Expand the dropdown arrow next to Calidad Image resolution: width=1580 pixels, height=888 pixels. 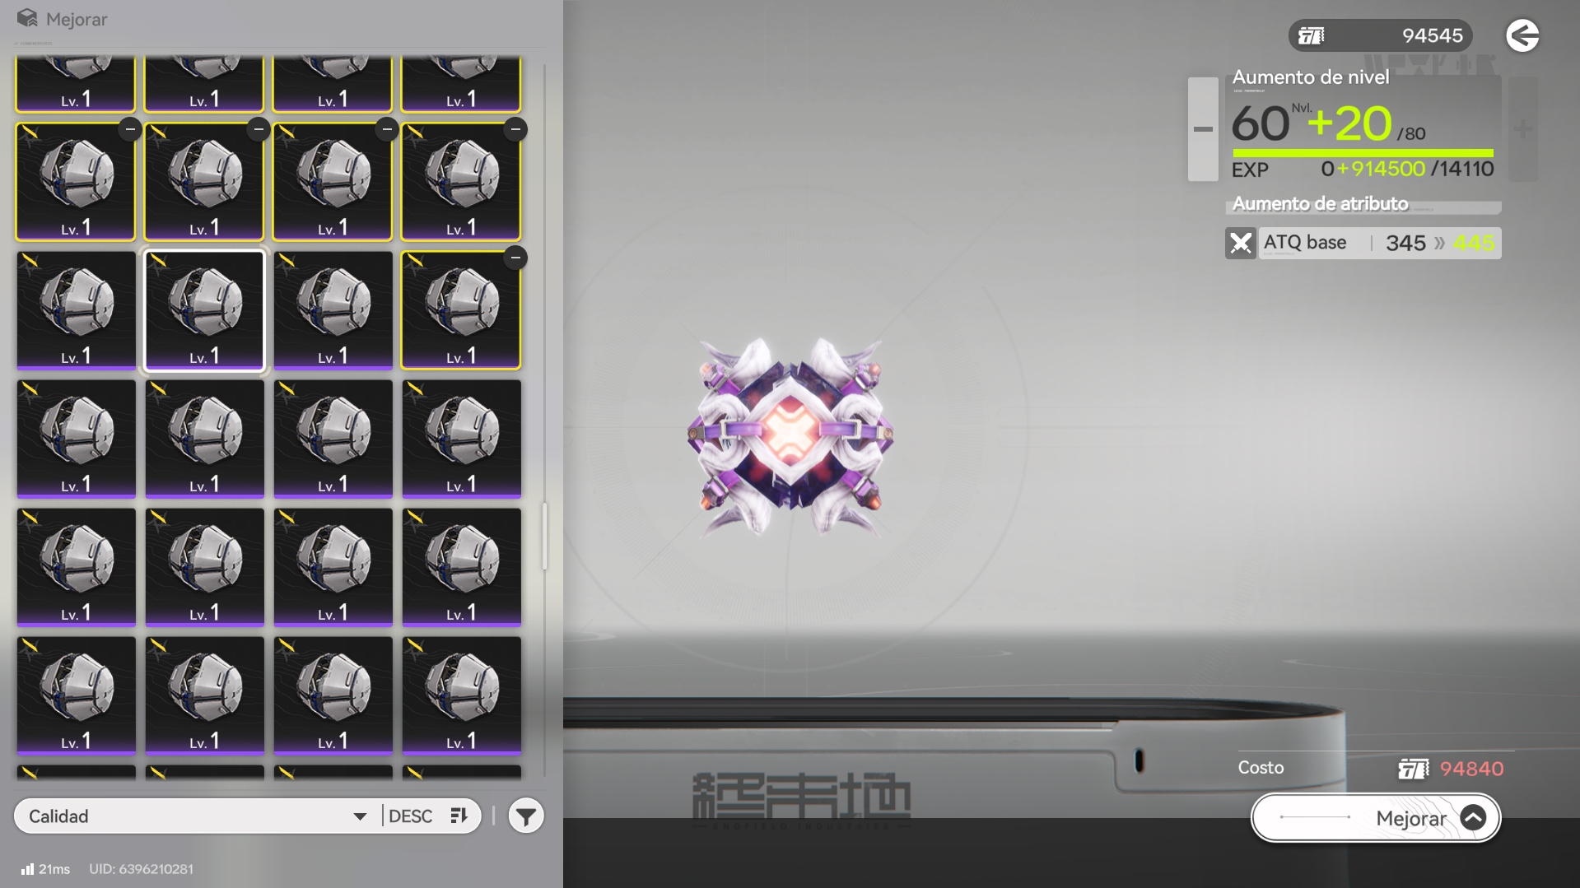point(360,816)
